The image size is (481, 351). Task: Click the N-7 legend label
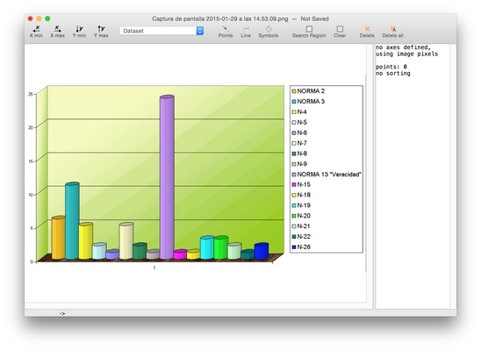(302, 143)
